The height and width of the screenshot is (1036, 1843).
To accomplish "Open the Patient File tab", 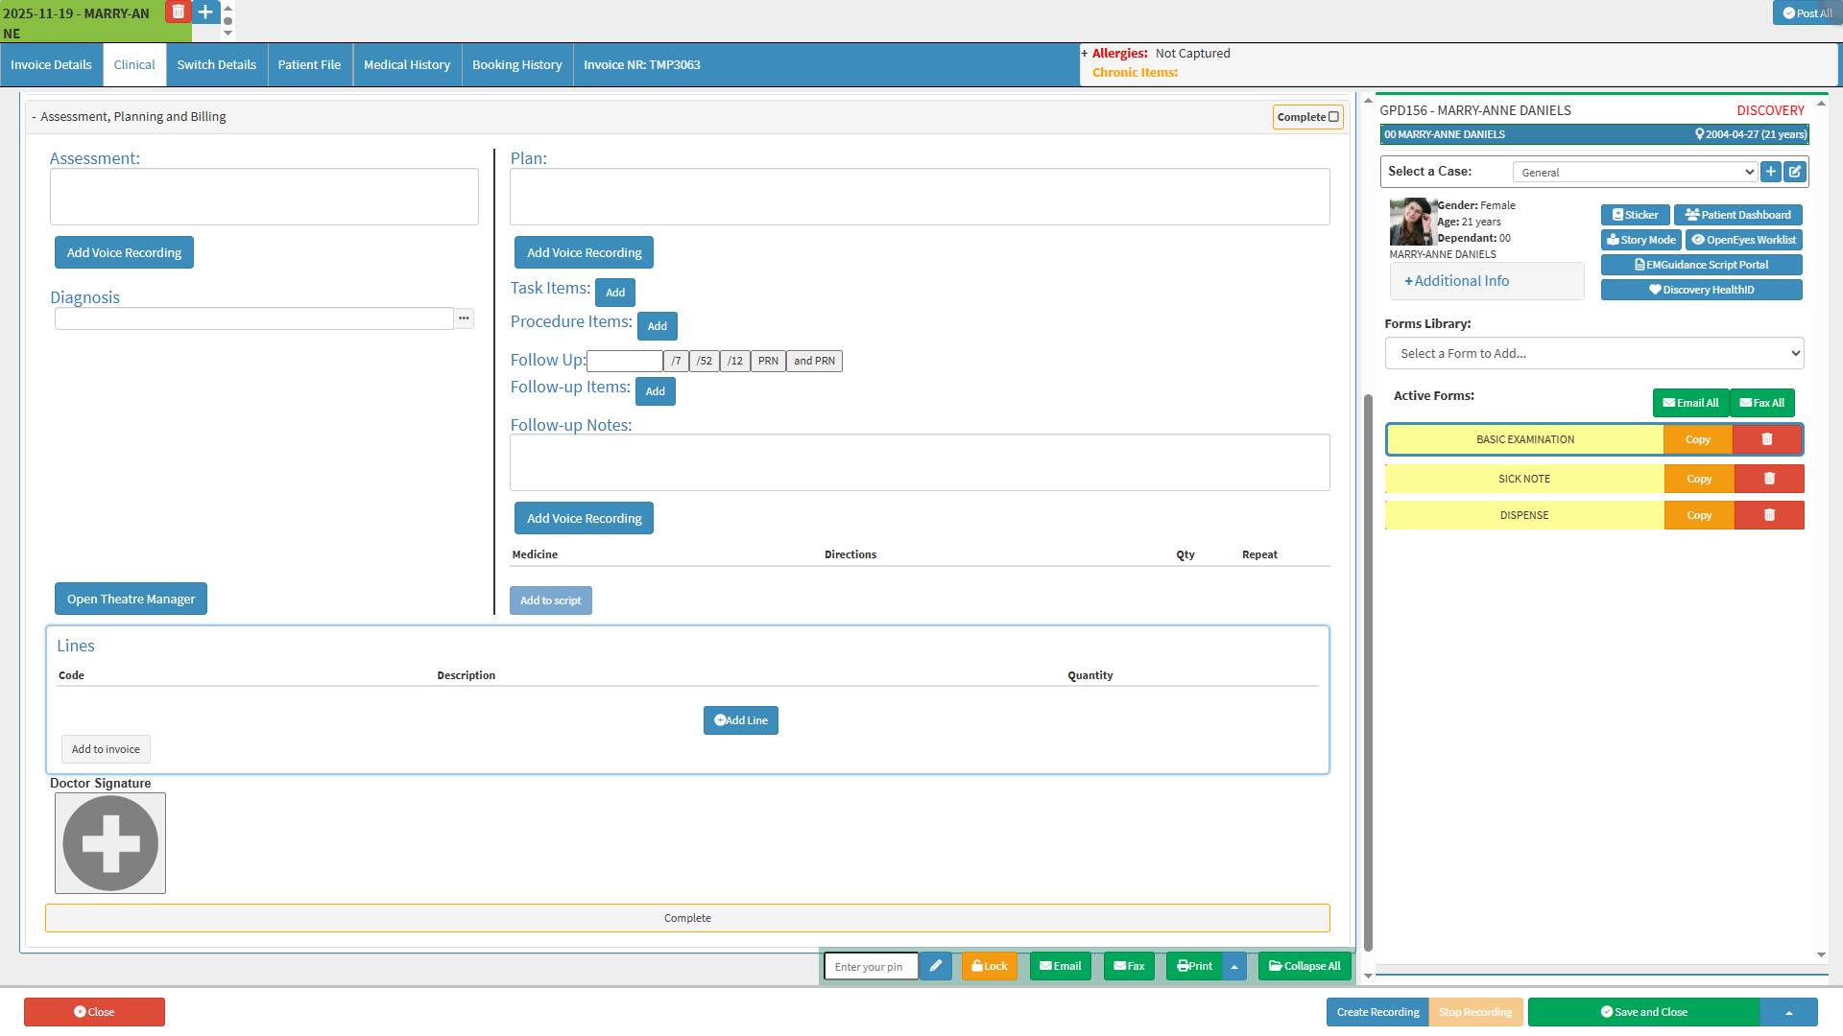I will (309, 65).
